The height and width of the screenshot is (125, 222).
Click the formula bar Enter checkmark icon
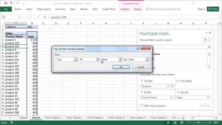coord(38,17)
